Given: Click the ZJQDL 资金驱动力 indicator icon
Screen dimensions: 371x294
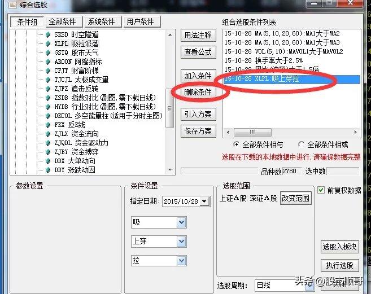Looking at the screenshot, I should tap(48, 143).
